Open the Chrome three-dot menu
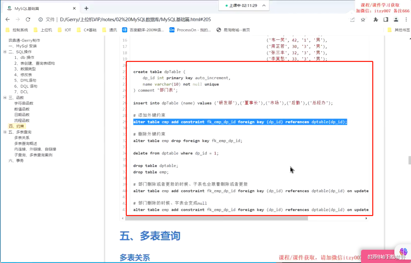Viewport: 411px width, 263px height. tap(407, 20)
